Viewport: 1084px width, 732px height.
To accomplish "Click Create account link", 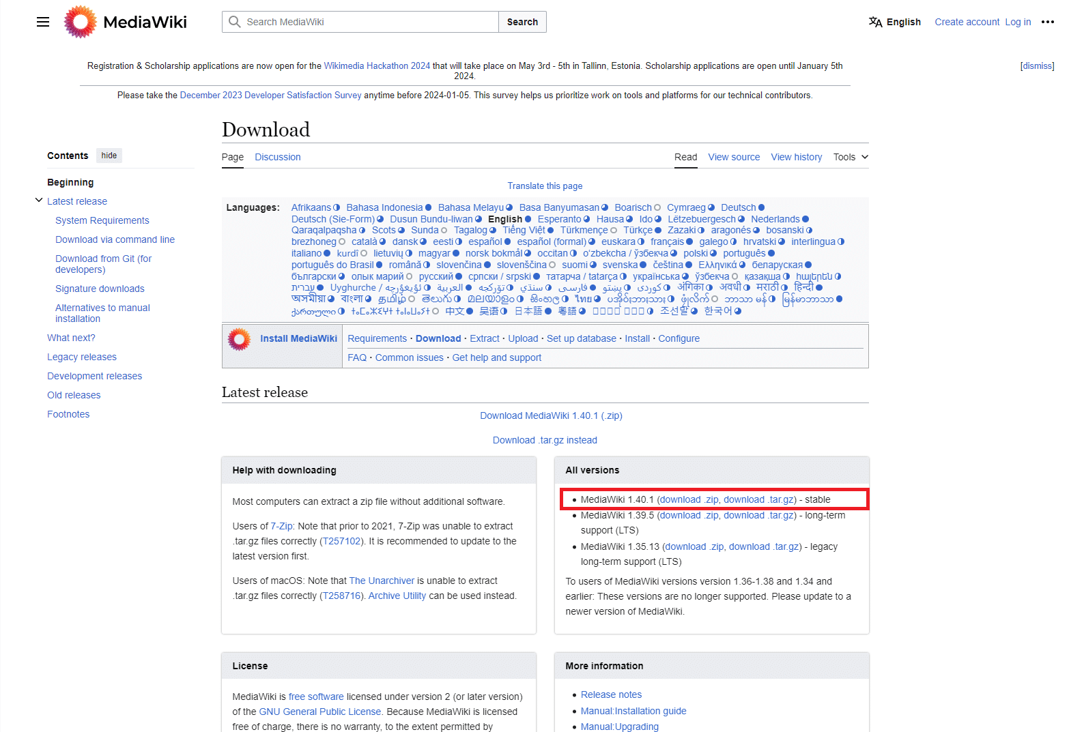I will tap(967, 22).
